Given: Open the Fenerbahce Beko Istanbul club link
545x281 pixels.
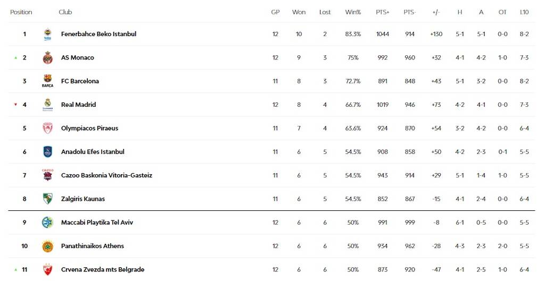Looking at the screenshot, I should (x=98, y=34).
